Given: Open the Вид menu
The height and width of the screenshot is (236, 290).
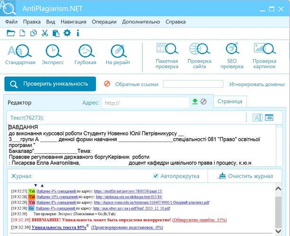Looking at the screenshot, I should click(51, 22).
